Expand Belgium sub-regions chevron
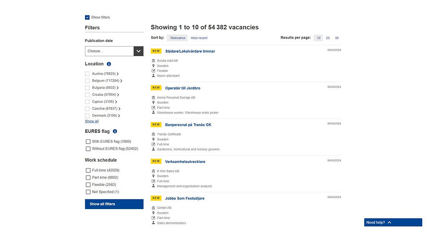Image resolution: width=427 pixels, height=240 pixels. coord(121,81)
